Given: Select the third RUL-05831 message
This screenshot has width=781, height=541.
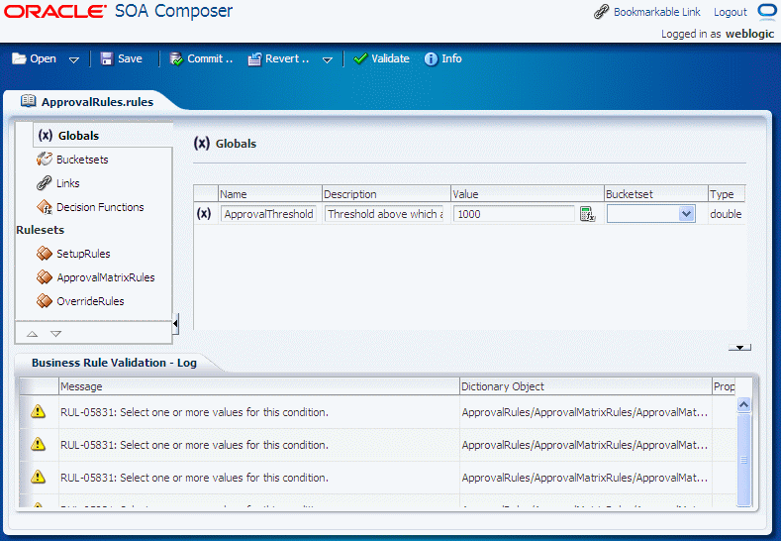Looking at the screenshot, I should click(x=194, y=478).
